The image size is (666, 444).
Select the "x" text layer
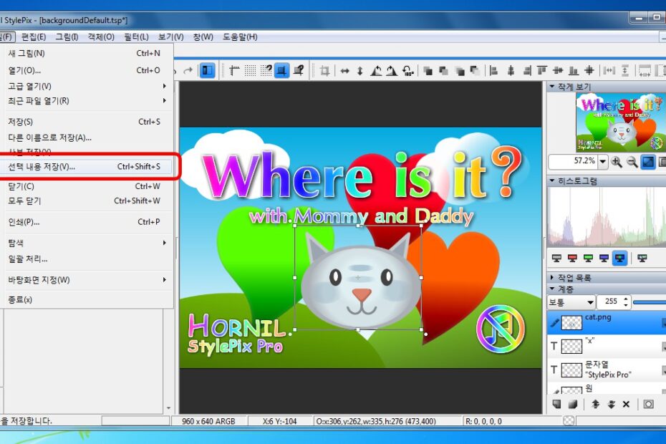[607, 346]
